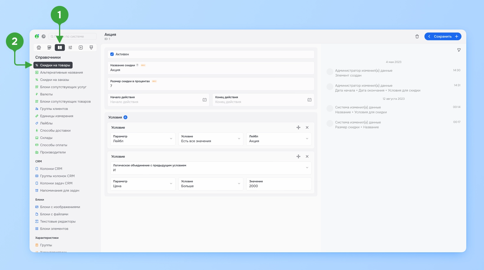Open Логическое объединение dropdown

(211, 168)
